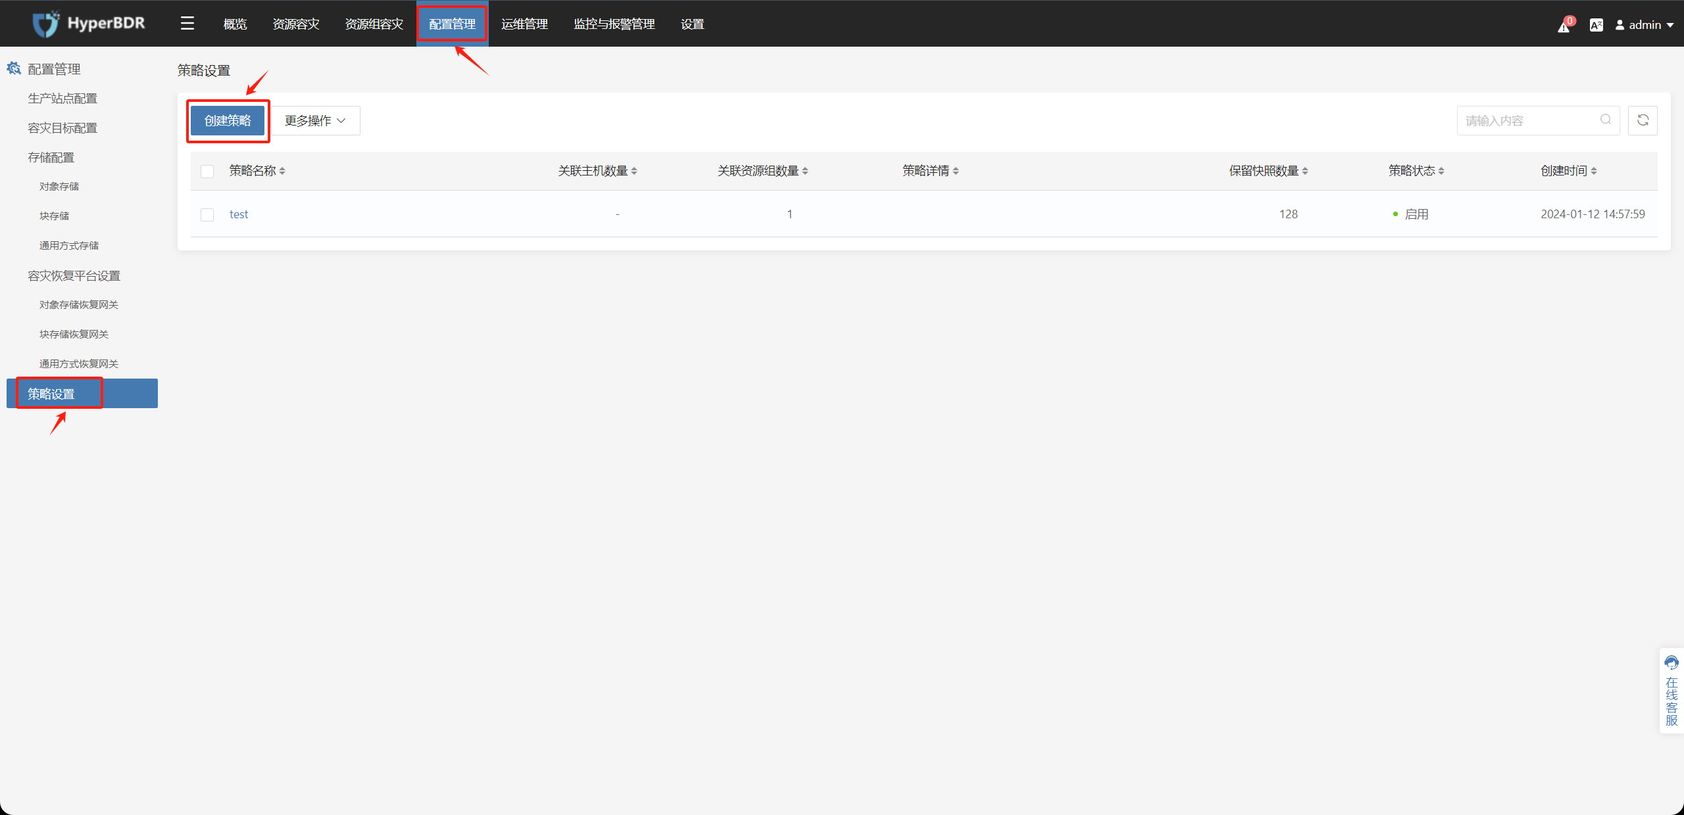Open the 资源组容灾 top menu
Image resolution: width=1684 pixels, height=815 pixels.
374,24
